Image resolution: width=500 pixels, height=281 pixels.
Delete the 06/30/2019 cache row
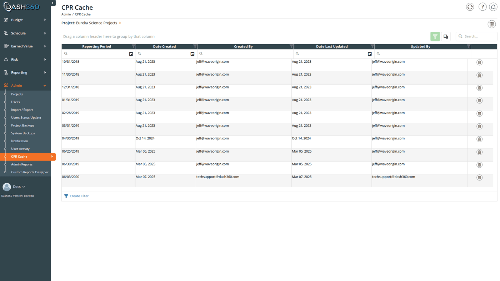tap(480, 165)
